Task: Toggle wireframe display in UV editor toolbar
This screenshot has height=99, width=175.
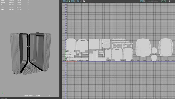Action: 64,1
